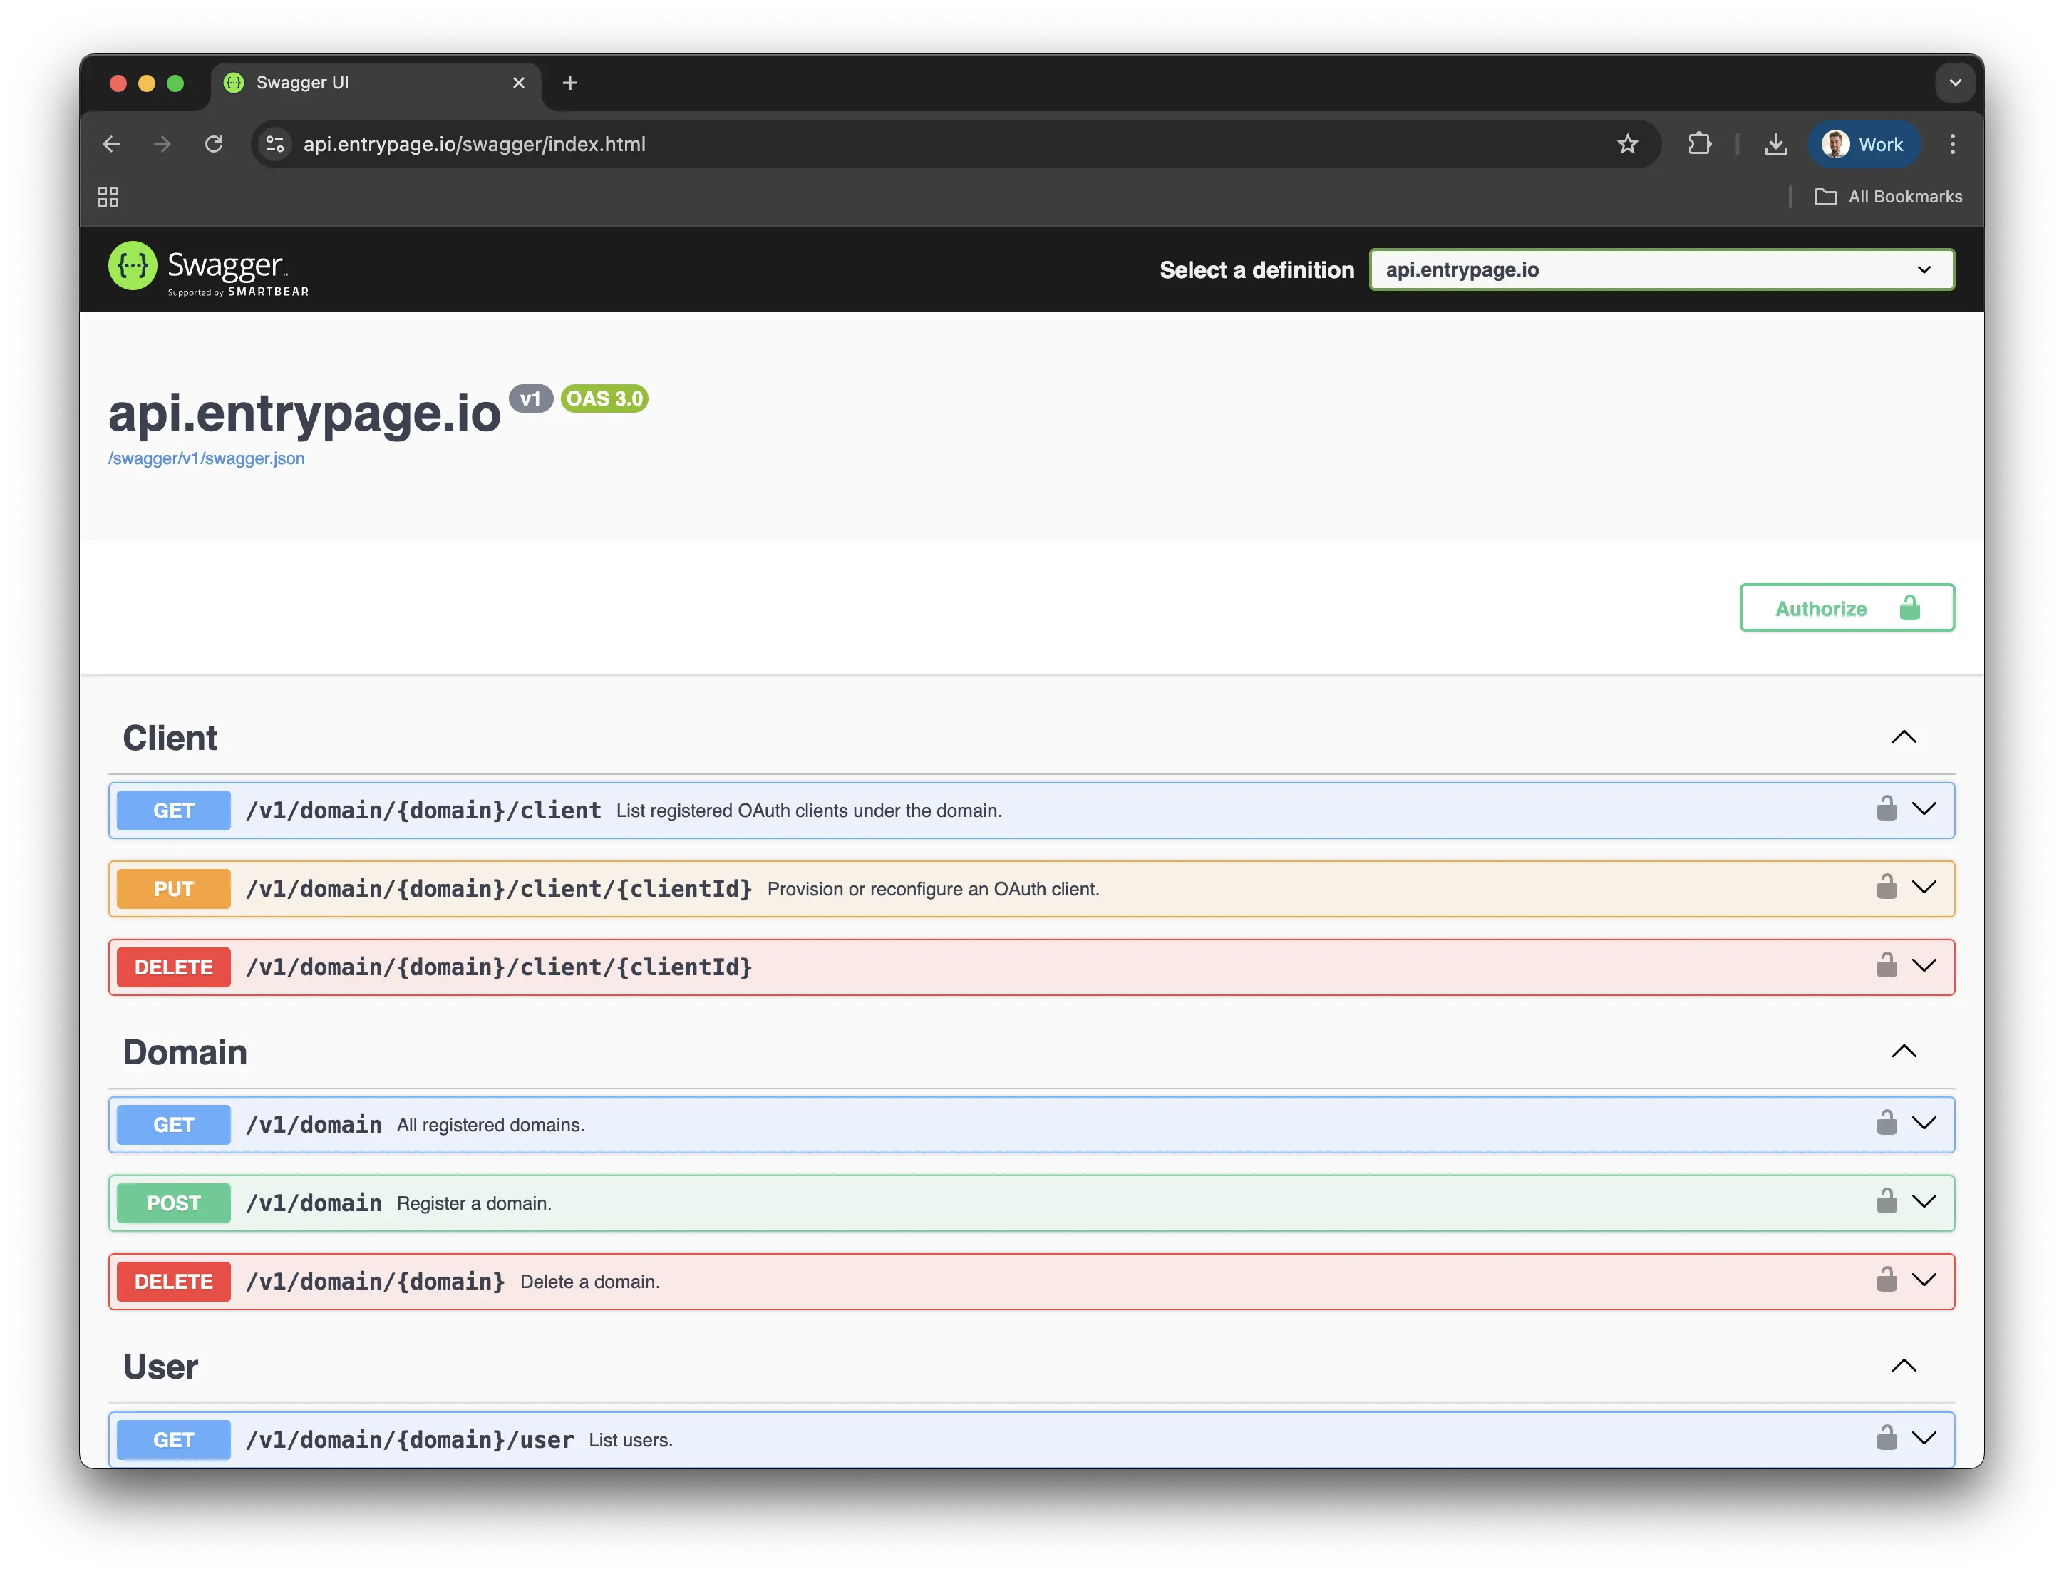The image size is (2064, 1574).
Task: Click the PUT badge for OAuth client
Action: (174, 889)
